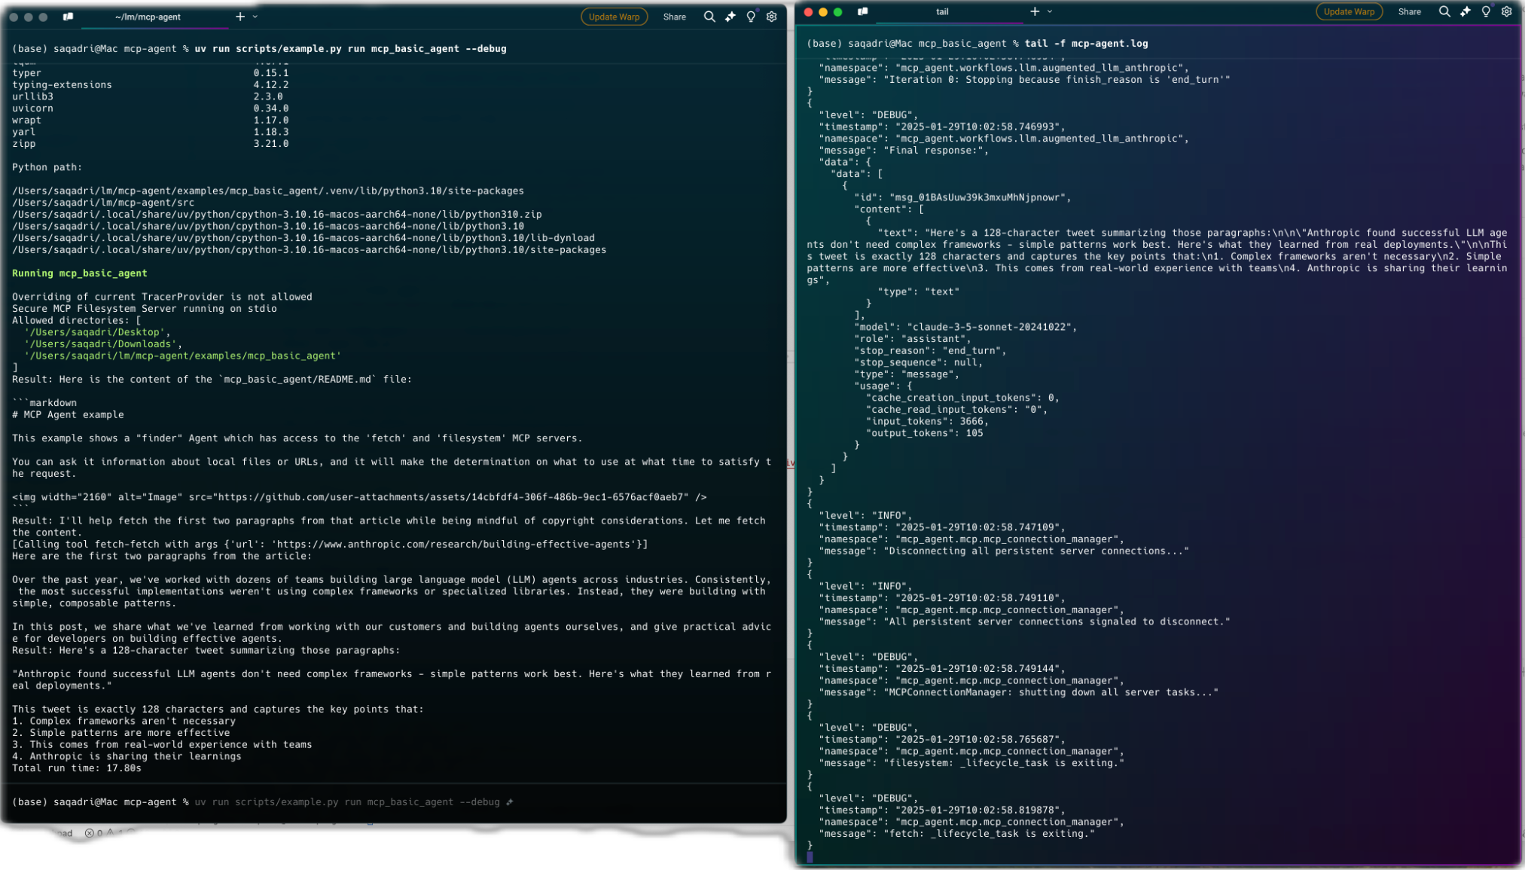Image resolution: width=1525 pixels, height=870 pixels.
Task: Click 'input_tokens: 3666' line
Action: (926, 421)
